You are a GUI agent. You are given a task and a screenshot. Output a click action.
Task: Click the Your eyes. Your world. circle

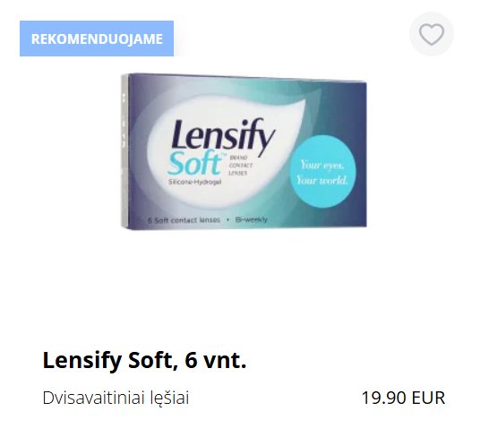[322, 172]
